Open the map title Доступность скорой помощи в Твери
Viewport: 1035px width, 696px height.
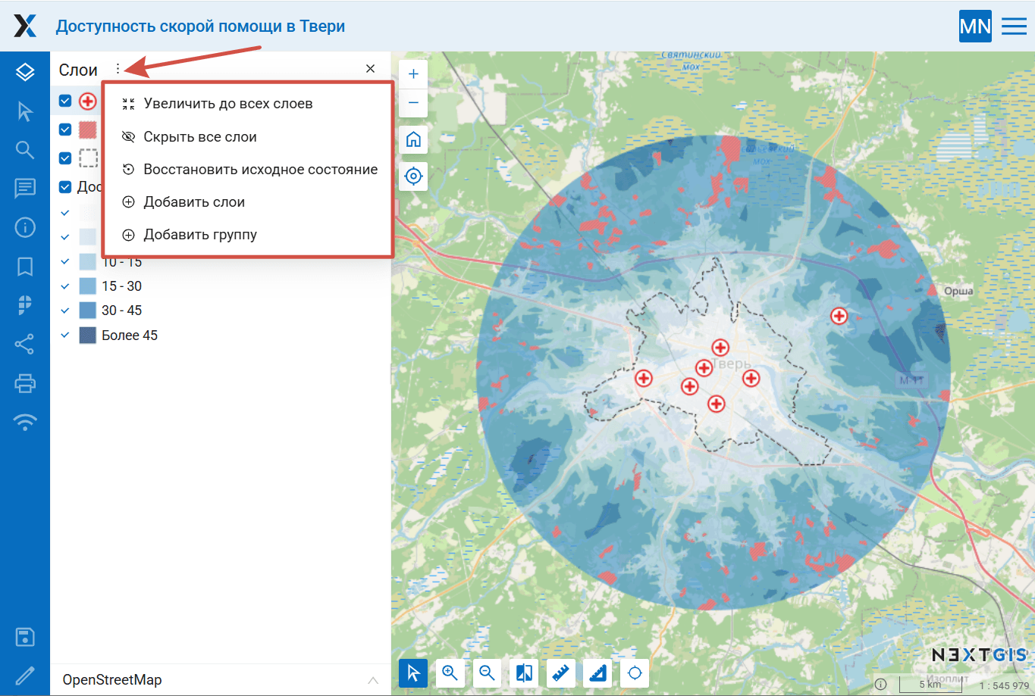pos(200,27)
